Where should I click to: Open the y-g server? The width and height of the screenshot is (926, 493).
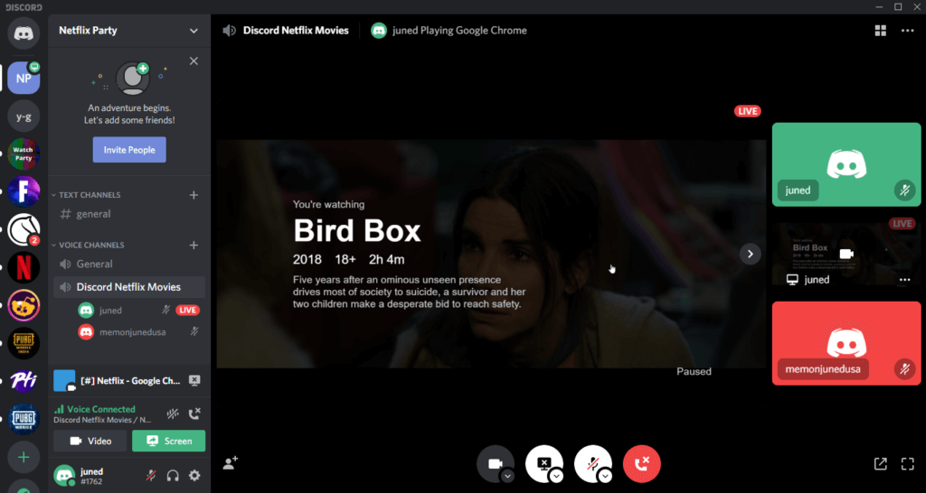pos(24,116)
